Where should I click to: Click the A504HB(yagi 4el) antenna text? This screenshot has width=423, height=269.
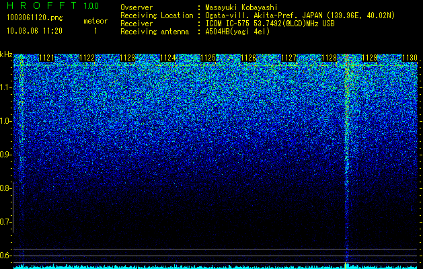coord(237,32)
